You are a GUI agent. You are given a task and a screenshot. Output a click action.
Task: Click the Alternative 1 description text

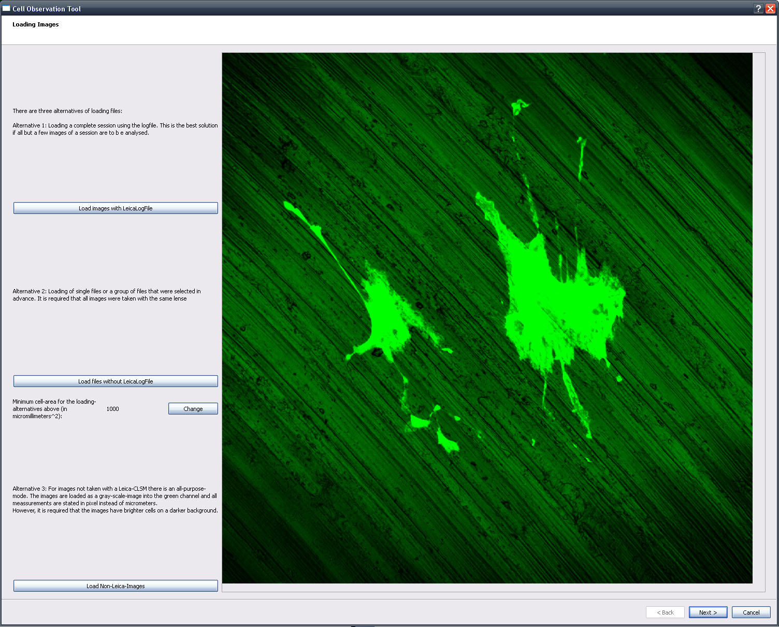tap(116, 129)
